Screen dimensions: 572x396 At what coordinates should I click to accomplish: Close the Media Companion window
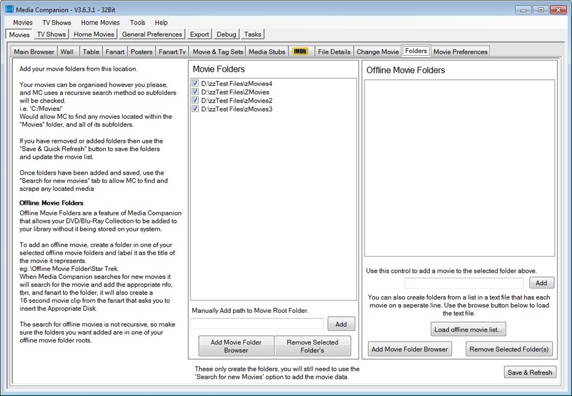(558, 10)
